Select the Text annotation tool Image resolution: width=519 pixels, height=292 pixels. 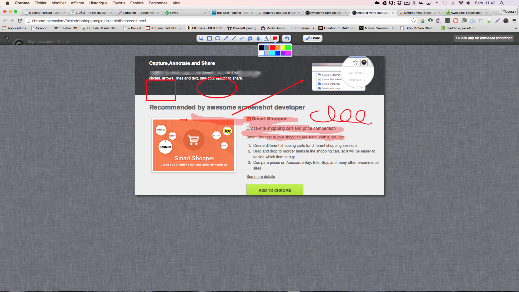tap(266, 38)
